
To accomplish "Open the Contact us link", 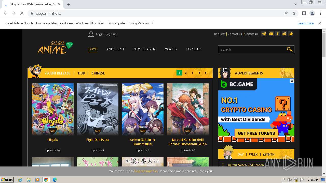I will tap(235, 34).
